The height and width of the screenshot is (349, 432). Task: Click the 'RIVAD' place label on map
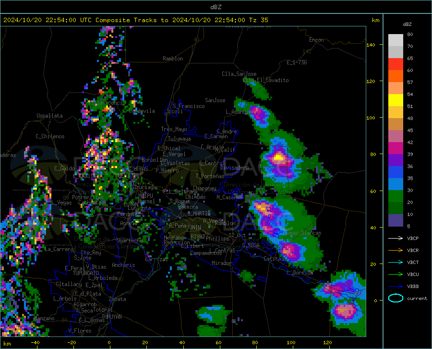click(198, 237)
